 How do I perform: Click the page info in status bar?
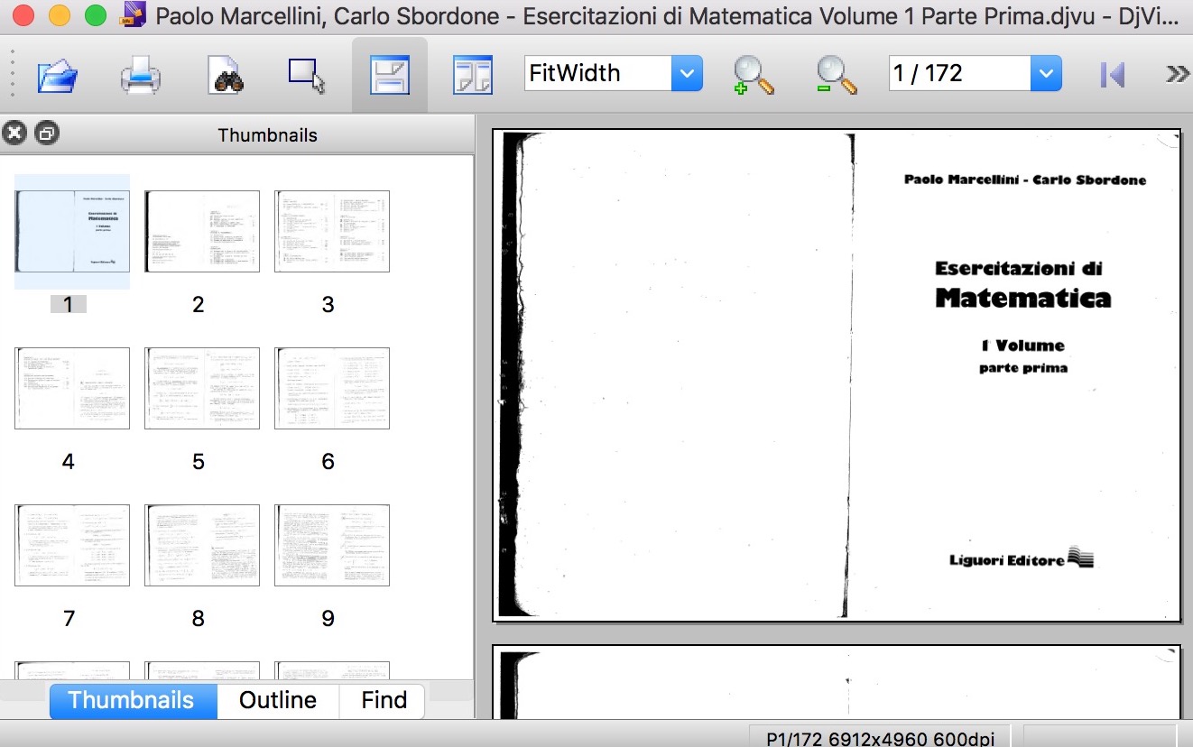tap(880, 738)
